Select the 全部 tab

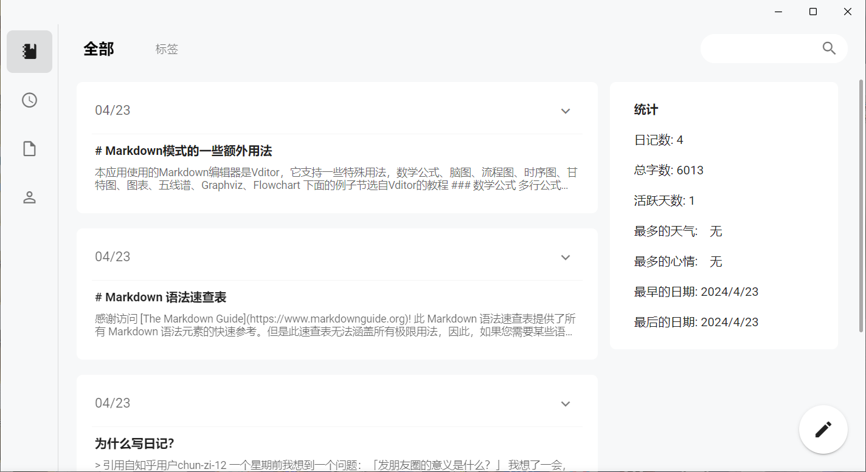click(99, 49)
